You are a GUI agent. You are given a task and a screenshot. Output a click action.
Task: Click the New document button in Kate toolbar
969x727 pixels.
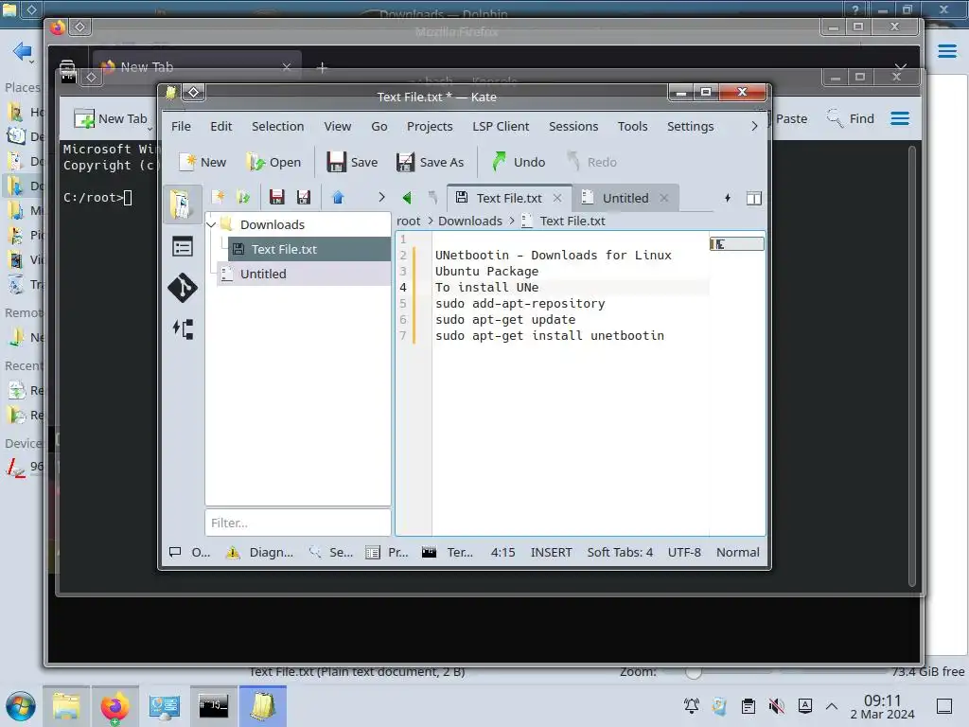click(x=203, y=162)
